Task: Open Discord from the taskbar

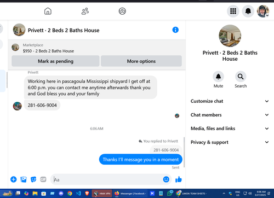Action: [x=61, y=194]
